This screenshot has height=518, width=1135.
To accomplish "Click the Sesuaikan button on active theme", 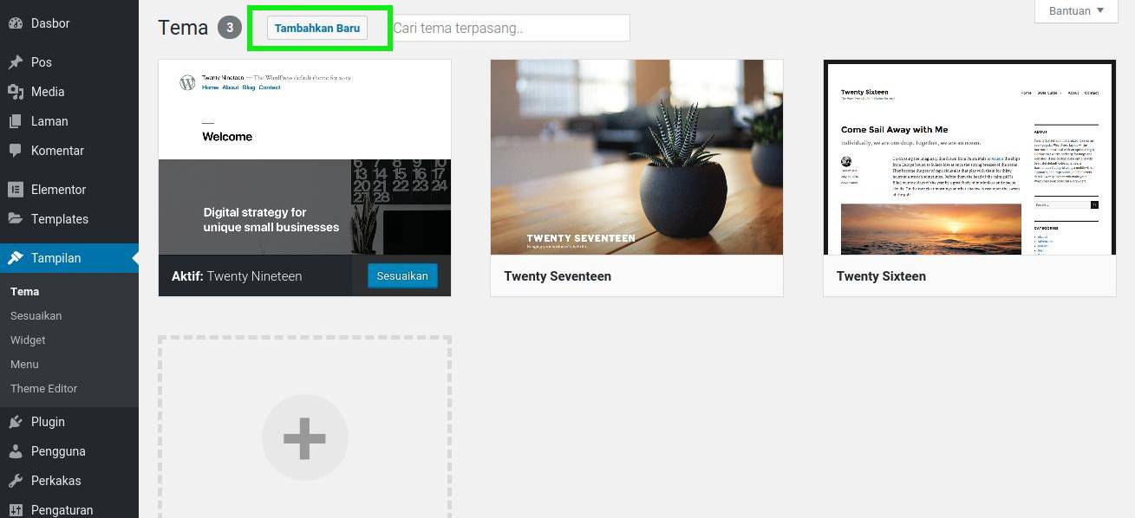I will pos(403,276).
